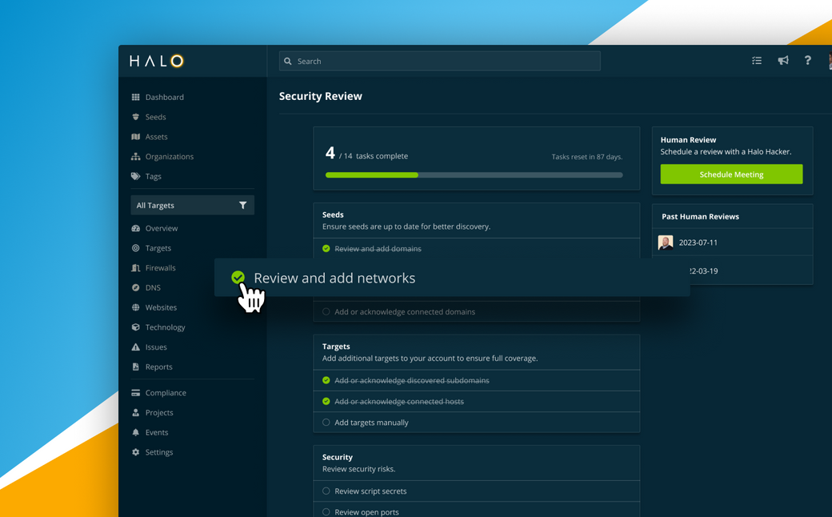Go to the Compliance section
The height and width of the screenshot is (517, 832).
(x=164, y=392)
